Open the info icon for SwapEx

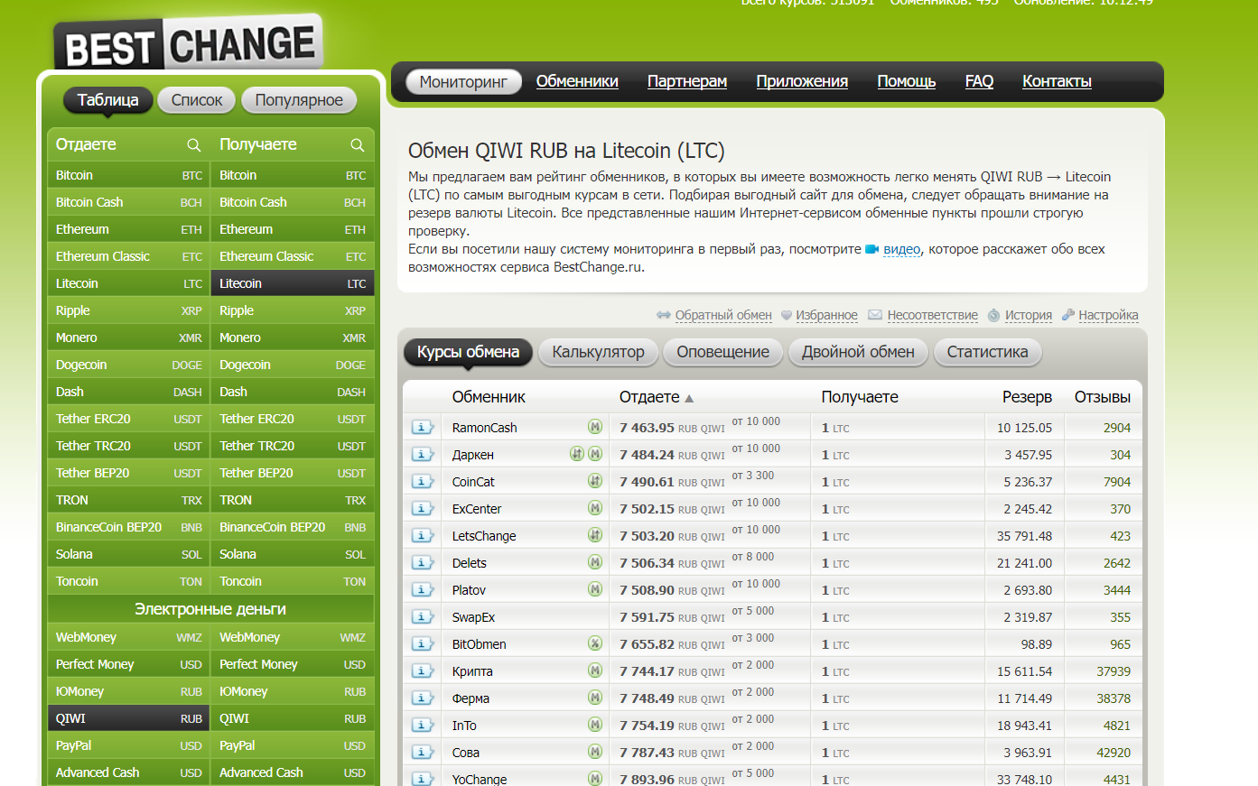coord(423,617)
